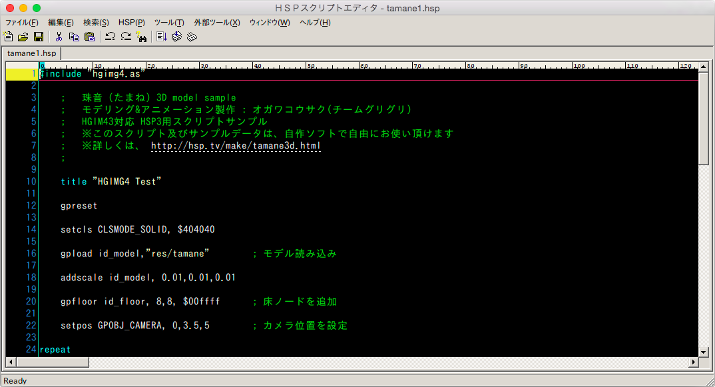This screenshot has width=715, height=387.
Task: Click the Ready status bar text
Action: click(x=15, y=380)
